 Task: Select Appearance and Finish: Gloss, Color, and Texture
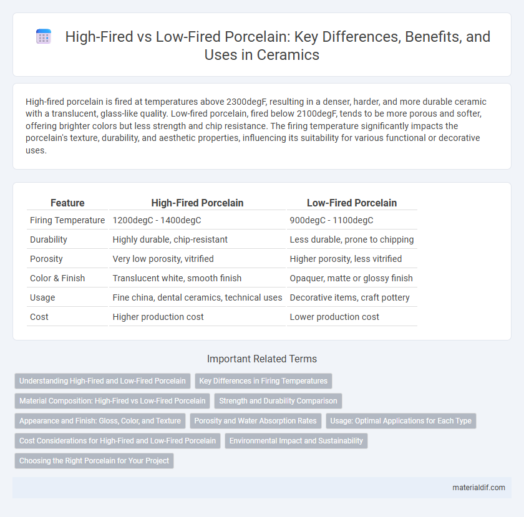pos(100,421)
